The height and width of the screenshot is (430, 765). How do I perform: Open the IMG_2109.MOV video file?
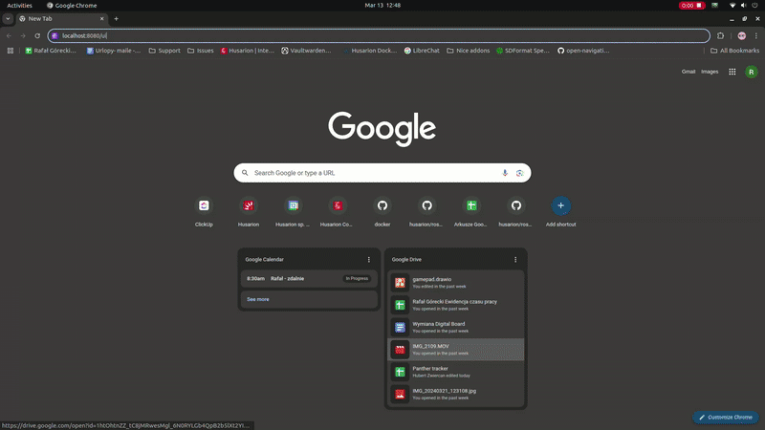[x=456, y=350]
